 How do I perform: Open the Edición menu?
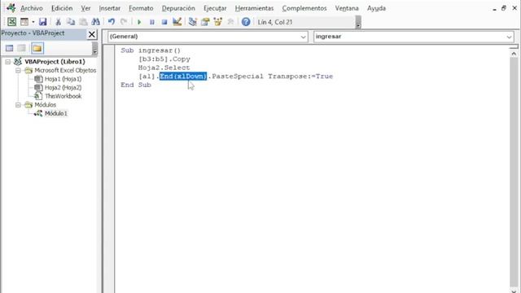click(62, 8)
